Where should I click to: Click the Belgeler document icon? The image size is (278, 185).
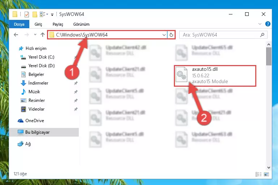(x=23, y=74)
